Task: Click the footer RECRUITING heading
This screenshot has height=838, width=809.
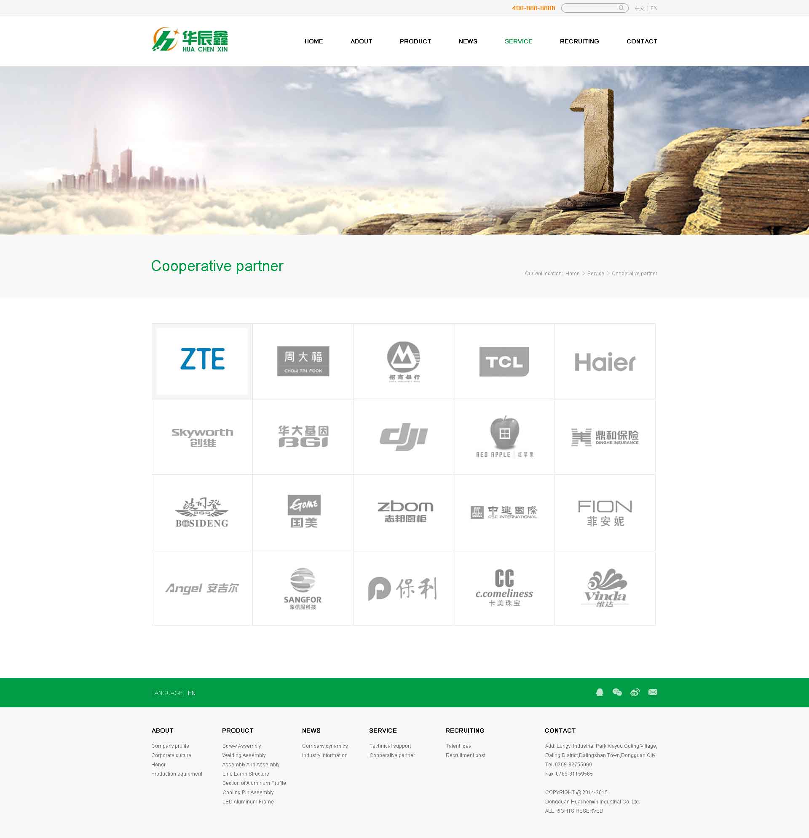Action: (x=465, y=731)
